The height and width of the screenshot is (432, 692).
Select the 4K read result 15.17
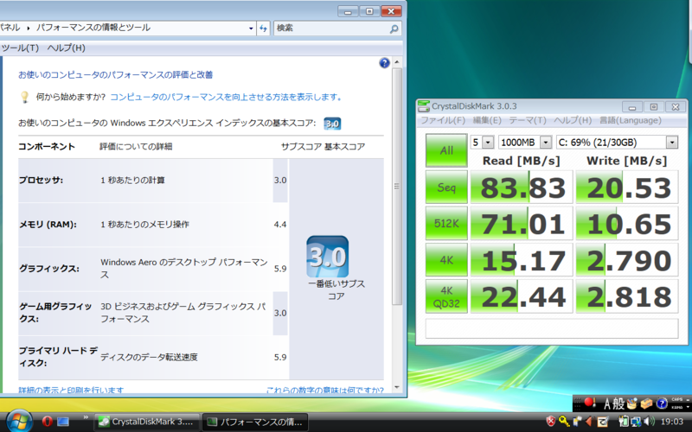(522, 260)
